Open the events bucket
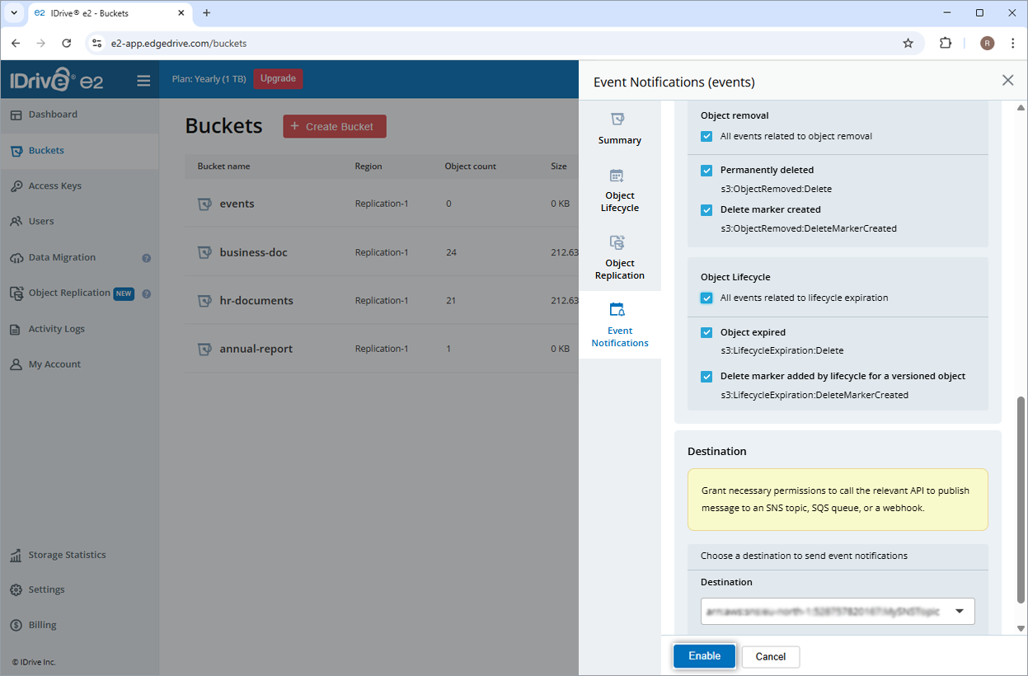This screenshot has height=676, width=1028. pos(237,204)
